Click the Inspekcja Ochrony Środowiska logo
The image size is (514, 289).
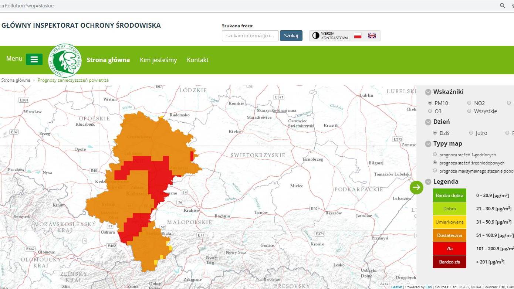[x=65, y=60]
